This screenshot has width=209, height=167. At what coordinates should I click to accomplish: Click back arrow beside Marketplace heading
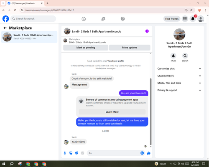(x=5, y=28)
